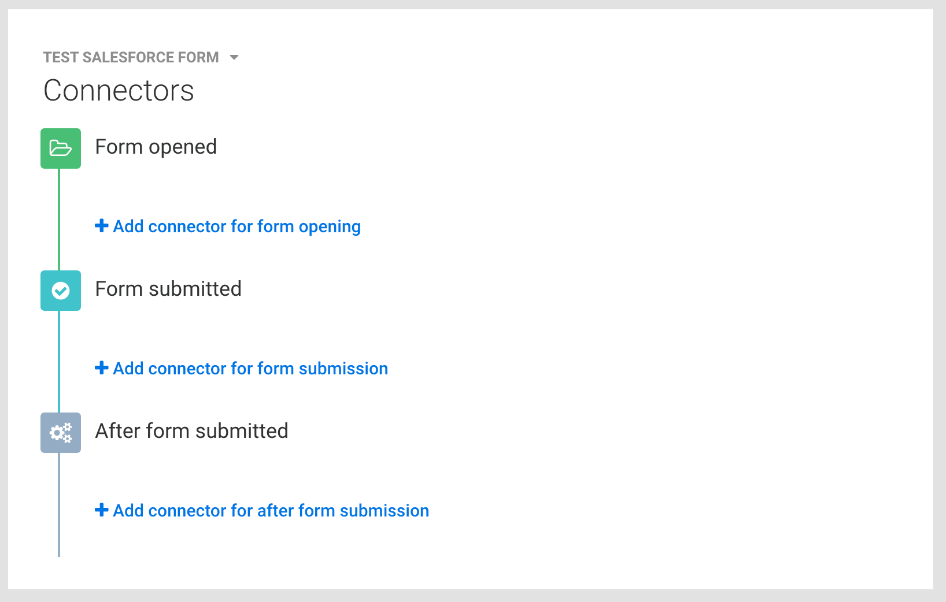
Task: Click the green timeline line under Form opened
Action: coord(59,220)
